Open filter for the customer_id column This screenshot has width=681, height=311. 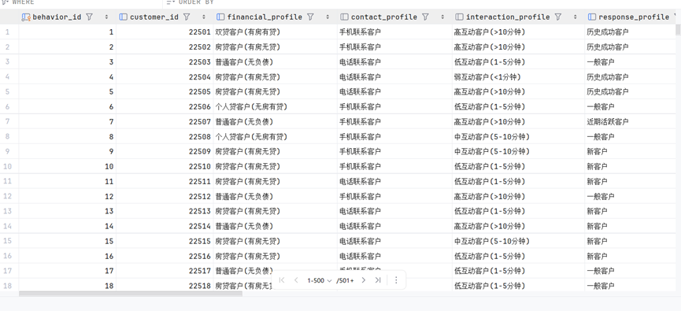pos(187,17)
